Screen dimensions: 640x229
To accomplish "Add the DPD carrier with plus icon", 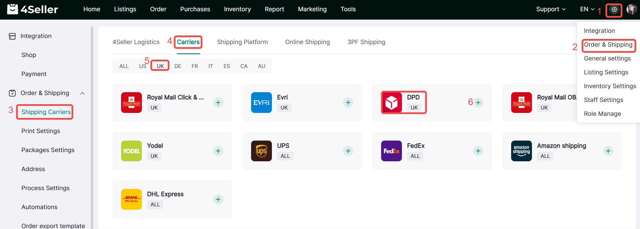I will click(x=478, y=103).
